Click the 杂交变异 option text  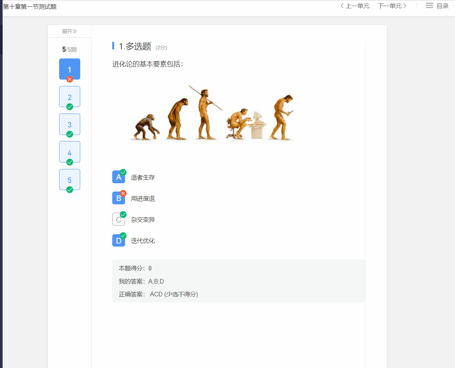click(x=143, y=219)
